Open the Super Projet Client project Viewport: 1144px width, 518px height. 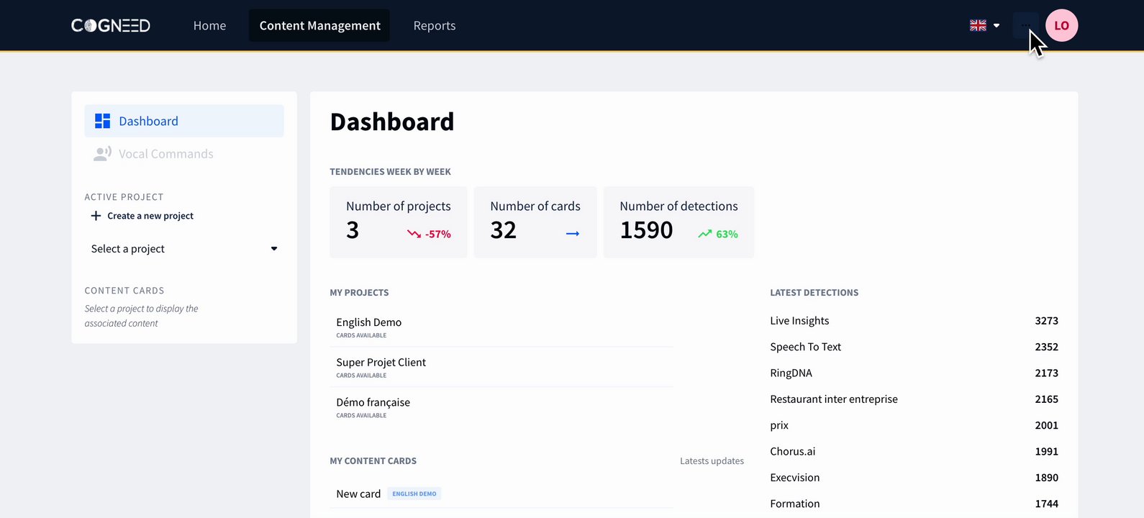[501, 367]
